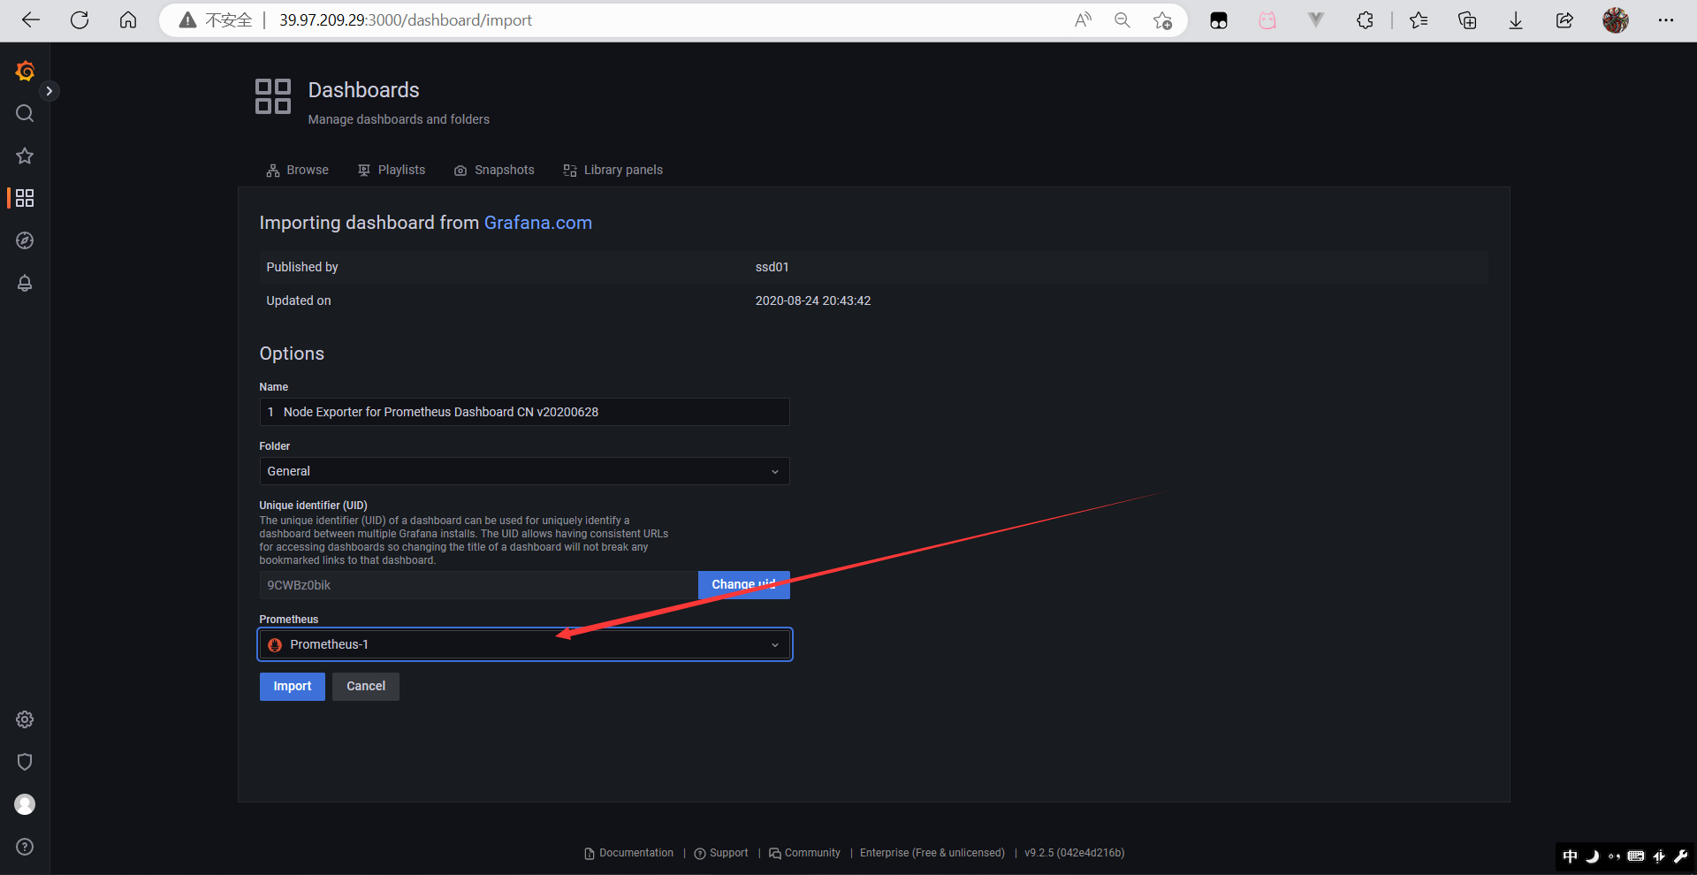1697x875 pixels.
Task: Follow the Grafana.com link
Action: pyautogui.click(x=538, y=223)
